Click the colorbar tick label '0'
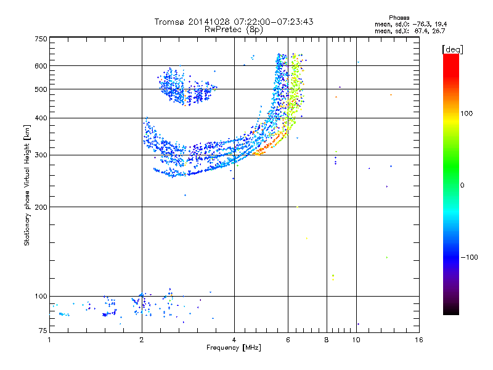Viewport: 493px width, 370px height. click(x=462, y=186)
